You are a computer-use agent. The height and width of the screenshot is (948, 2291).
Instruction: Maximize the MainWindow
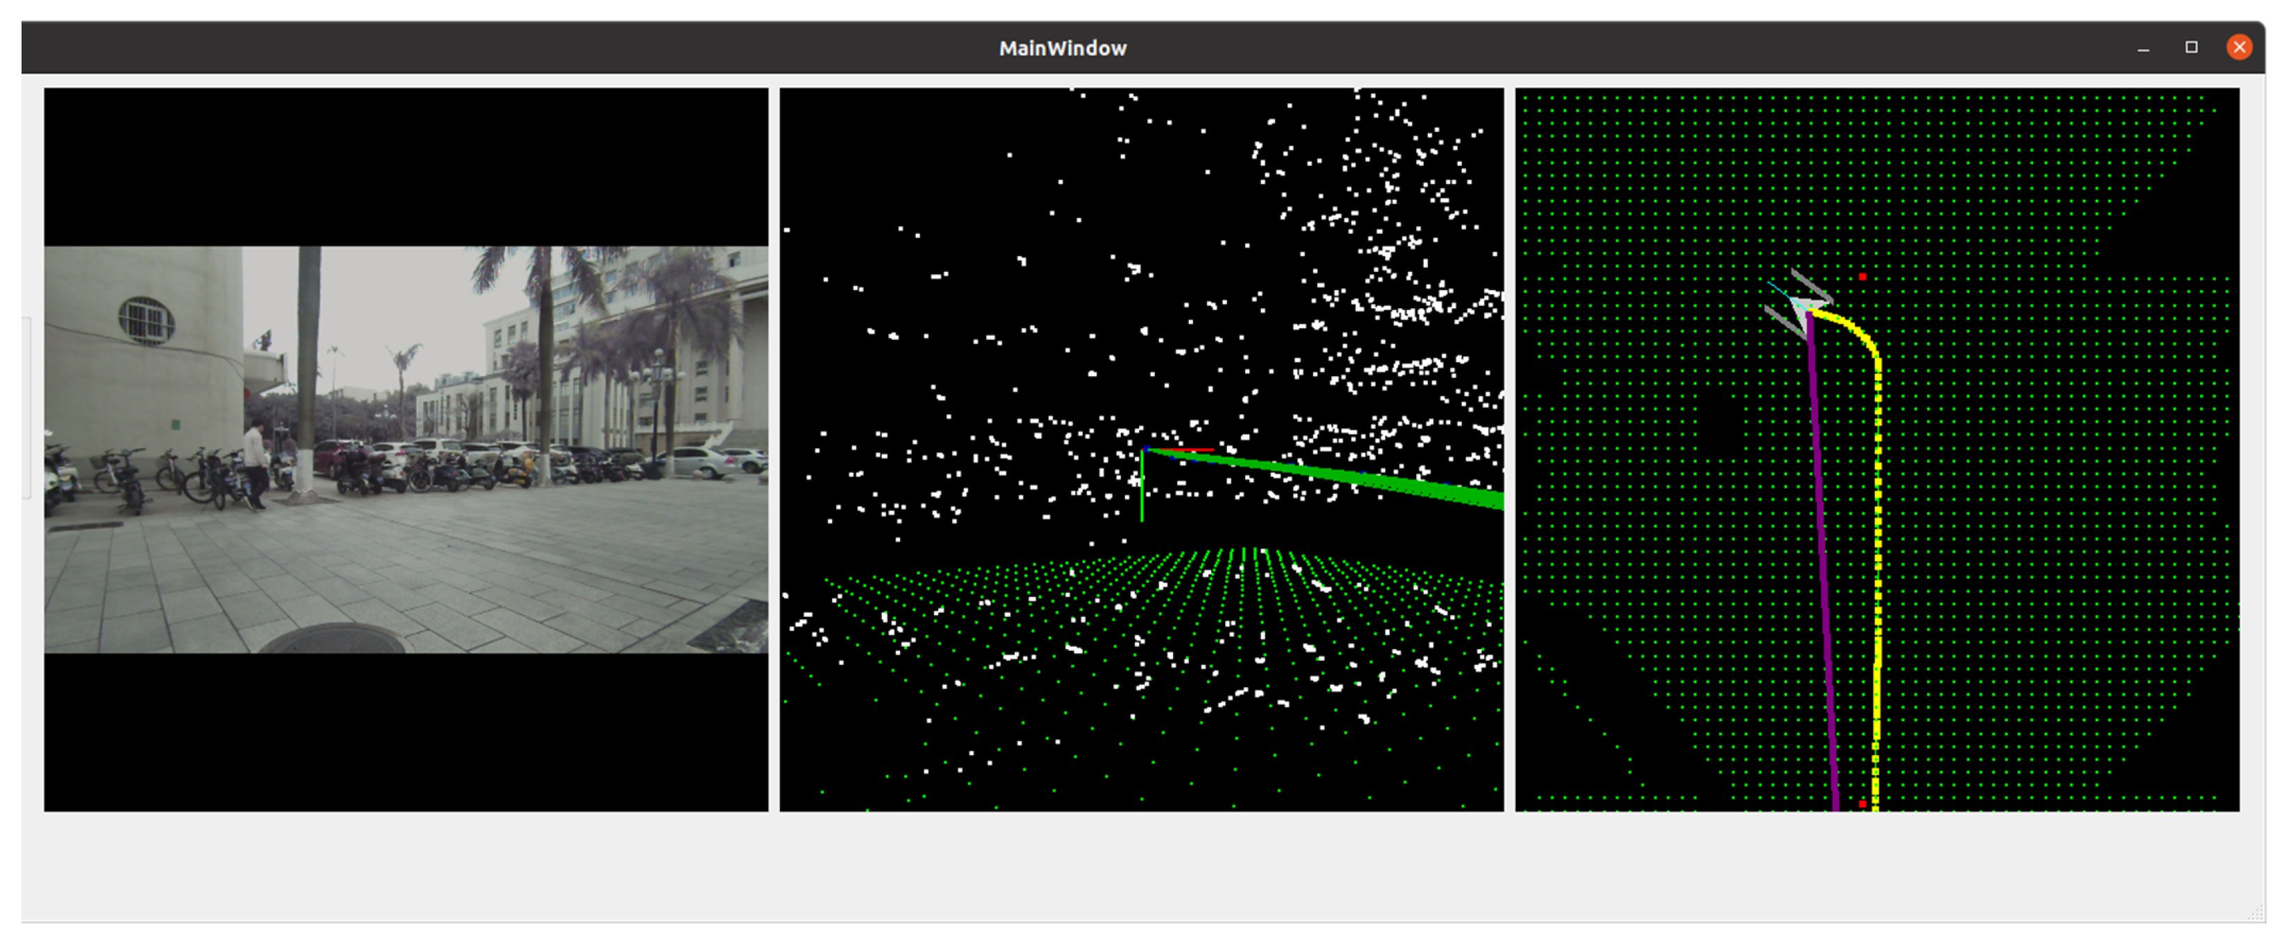coord(2192,47)
